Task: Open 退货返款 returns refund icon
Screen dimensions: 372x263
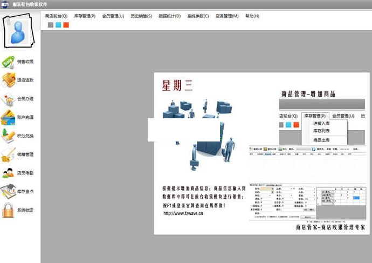Action: point(9,80)
